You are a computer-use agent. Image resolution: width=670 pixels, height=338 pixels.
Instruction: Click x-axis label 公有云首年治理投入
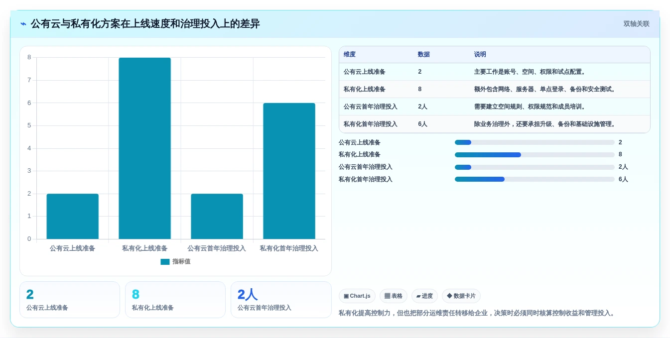(x=217, y=248)
